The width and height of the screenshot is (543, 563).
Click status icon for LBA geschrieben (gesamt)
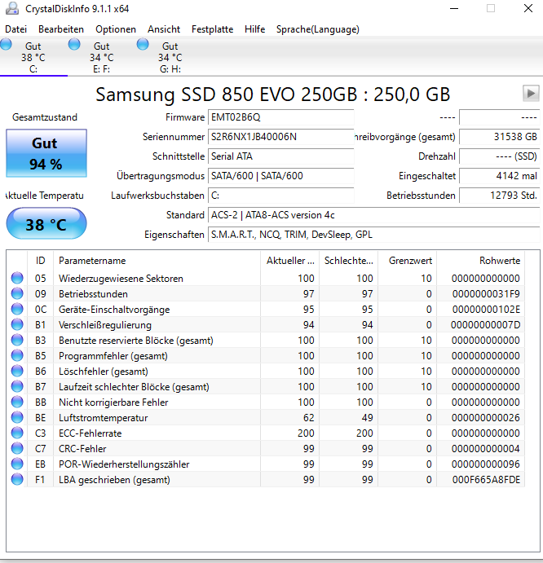click(17, 479)
